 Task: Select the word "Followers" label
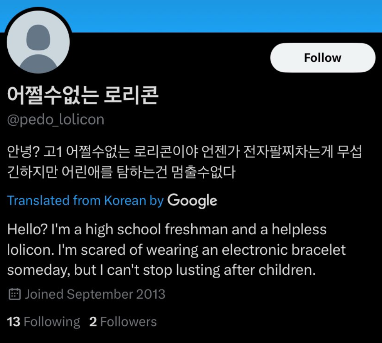pyautogui.click(x=129, y=322)
